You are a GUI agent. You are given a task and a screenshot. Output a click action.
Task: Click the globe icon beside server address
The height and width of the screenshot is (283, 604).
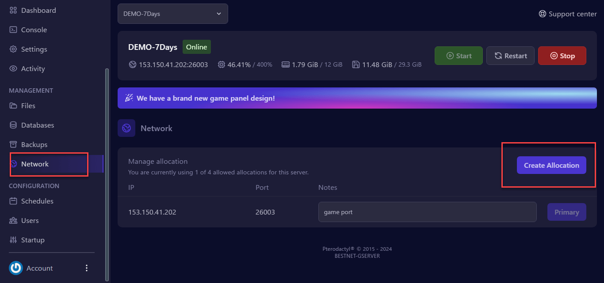click(x=132, y=64)
